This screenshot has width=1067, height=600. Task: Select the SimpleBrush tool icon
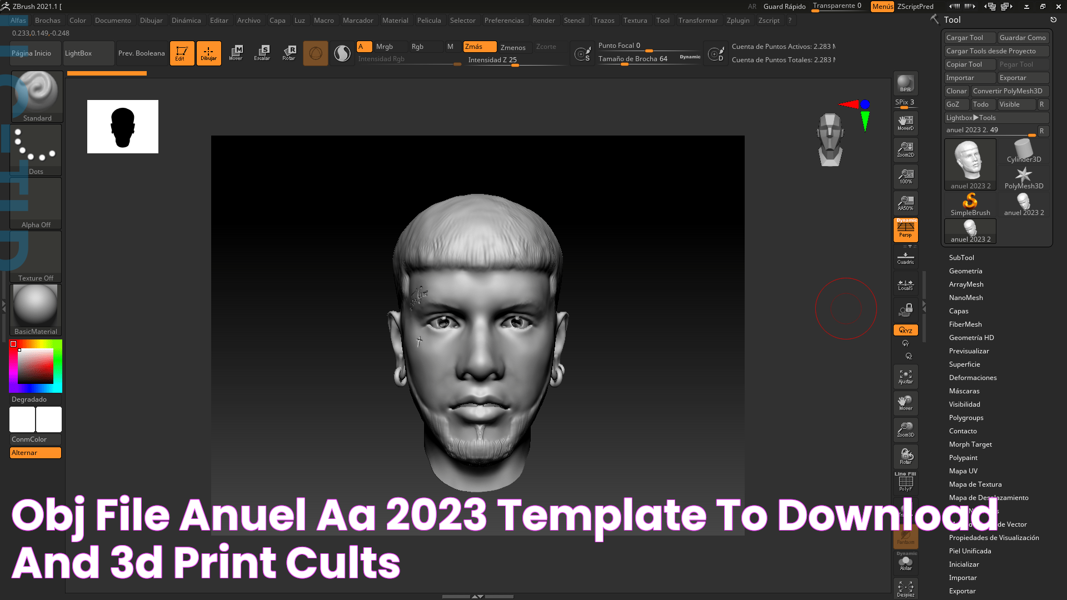pos(970,204)
